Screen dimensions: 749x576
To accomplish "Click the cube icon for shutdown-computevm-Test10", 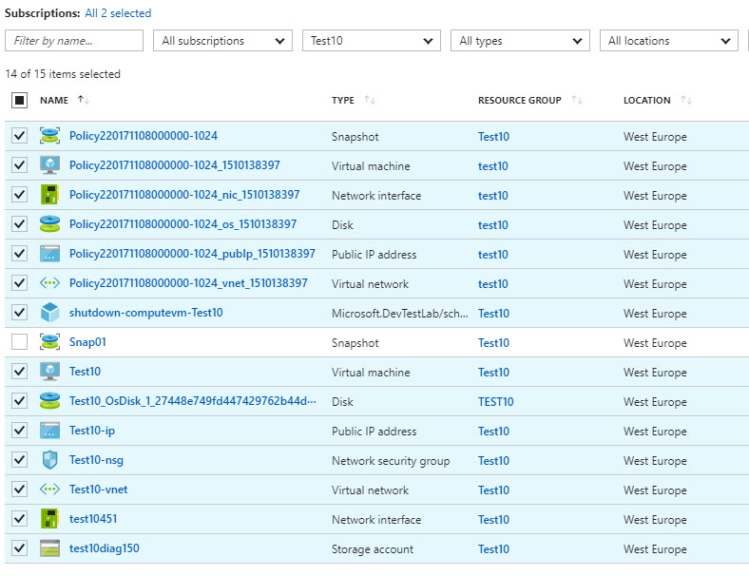I will click(49, 313).
